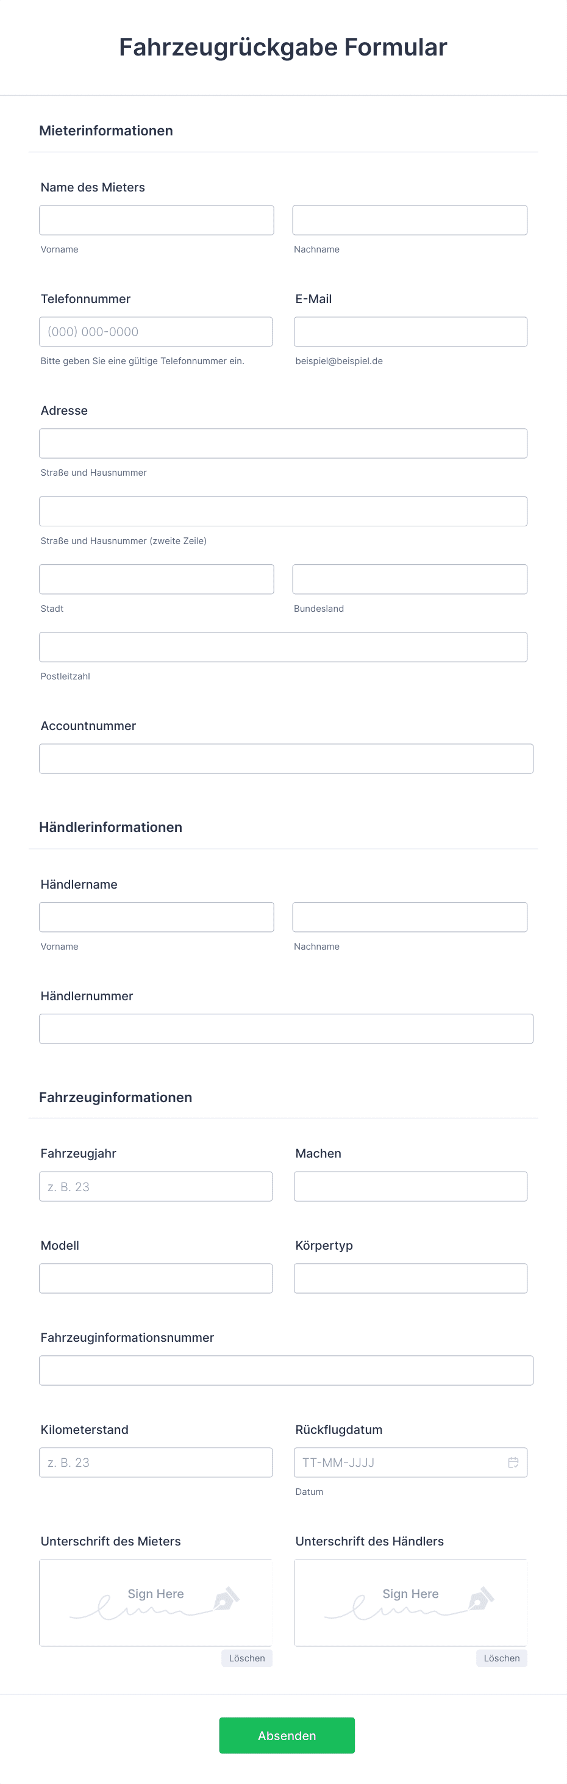Click the Bundesland input field
Viewport: 567px width, 1784px height.
pos(410,579)
